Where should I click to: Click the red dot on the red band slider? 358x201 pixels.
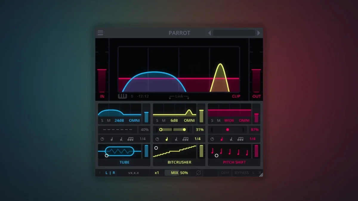pyautogui.click(x=228, y=130)
